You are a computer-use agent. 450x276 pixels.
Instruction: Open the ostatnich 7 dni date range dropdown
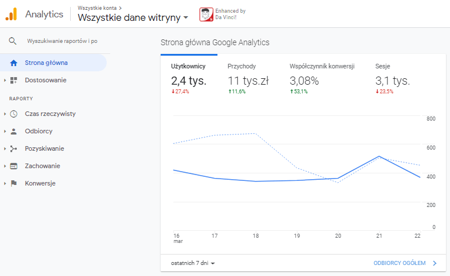(193, 263)
